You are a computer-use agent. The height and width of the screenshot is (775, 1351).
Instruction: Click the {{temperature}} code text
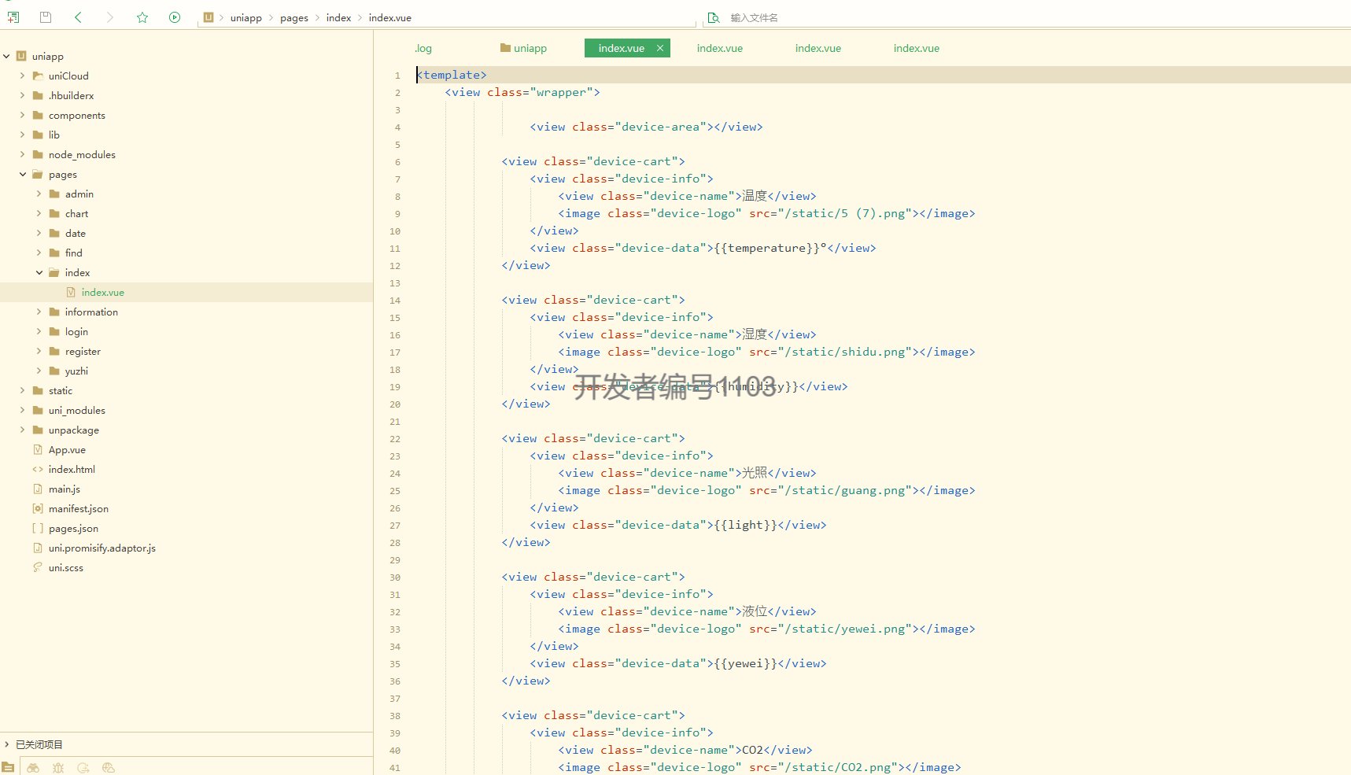[767, 248]
